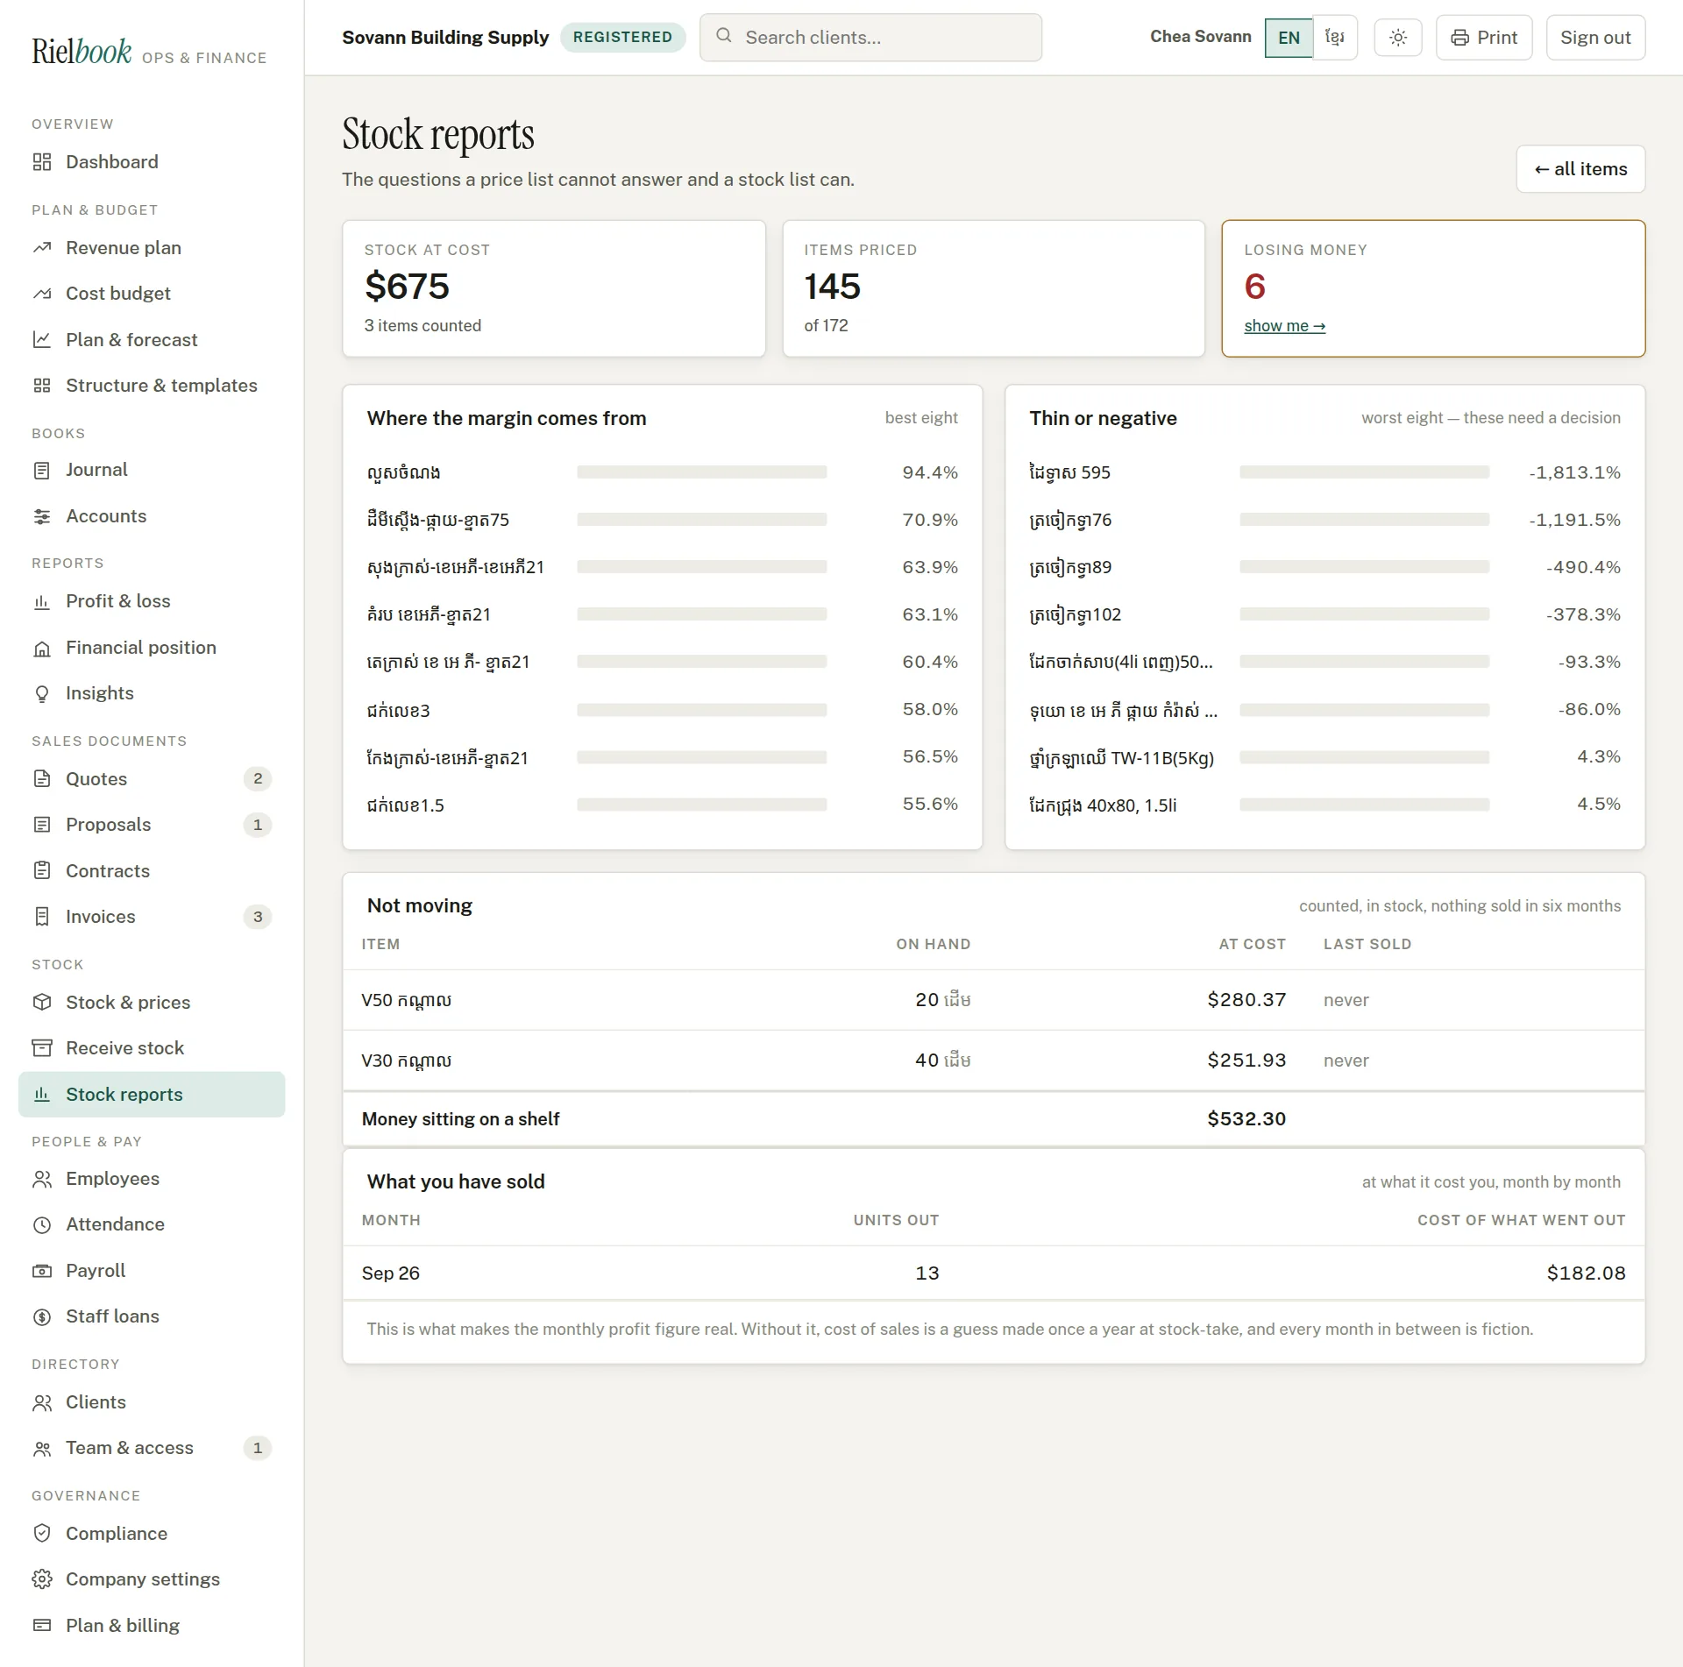Go to Clients directory
This screenshot has height=1667, width=1683.
(152, 1402)
